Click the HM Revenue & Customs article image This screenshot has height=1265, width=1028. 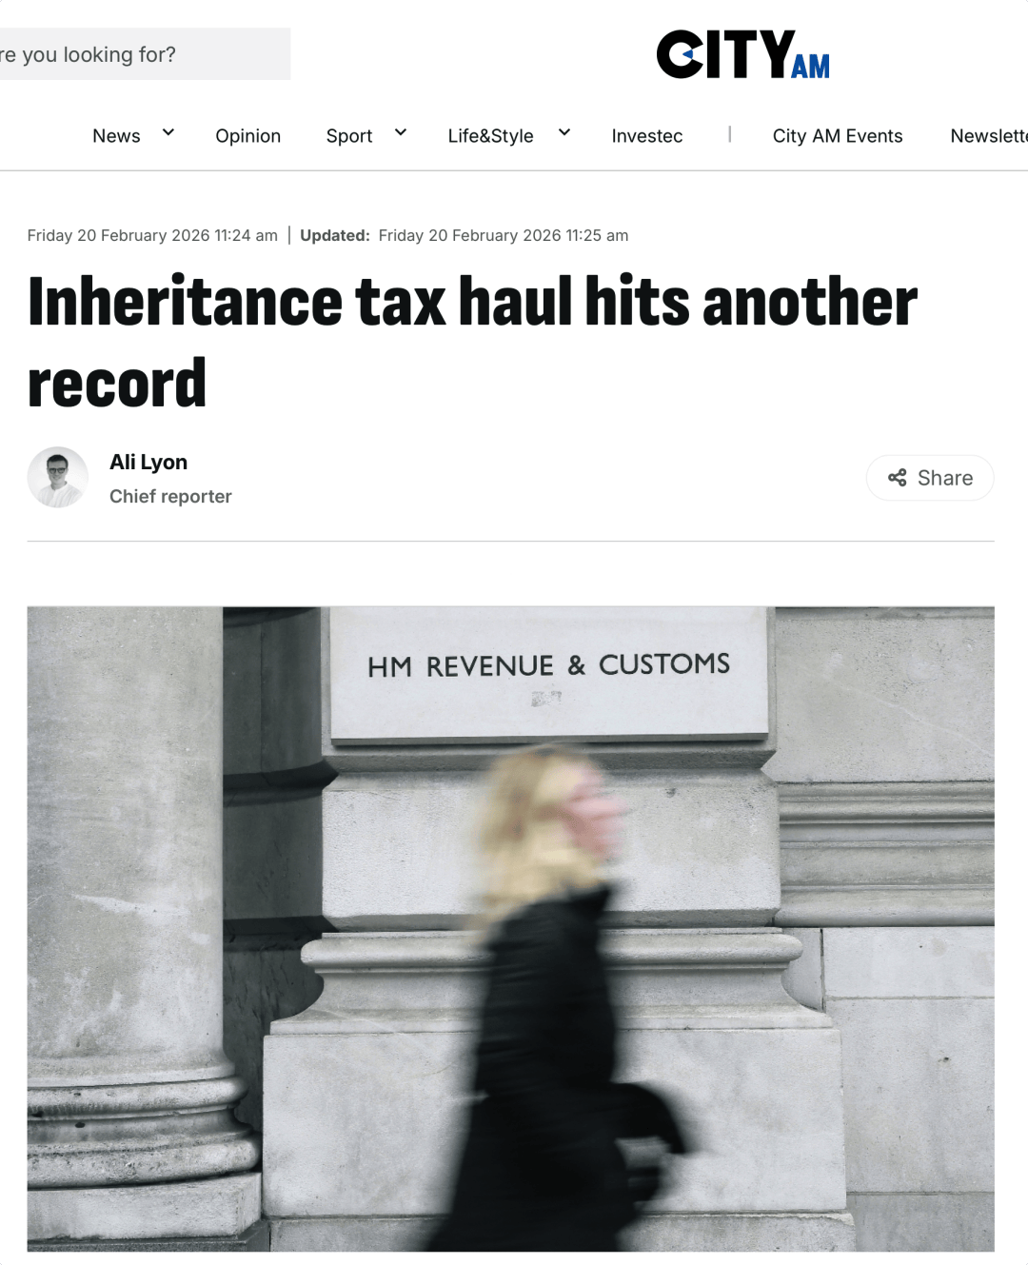510,929
